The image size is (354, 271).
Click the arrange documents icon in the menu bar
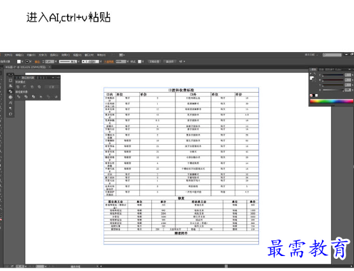[x=121, y=55]
